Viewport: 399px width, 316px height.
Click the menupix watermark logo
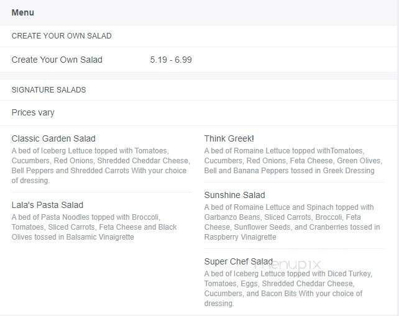pos(288,264)
